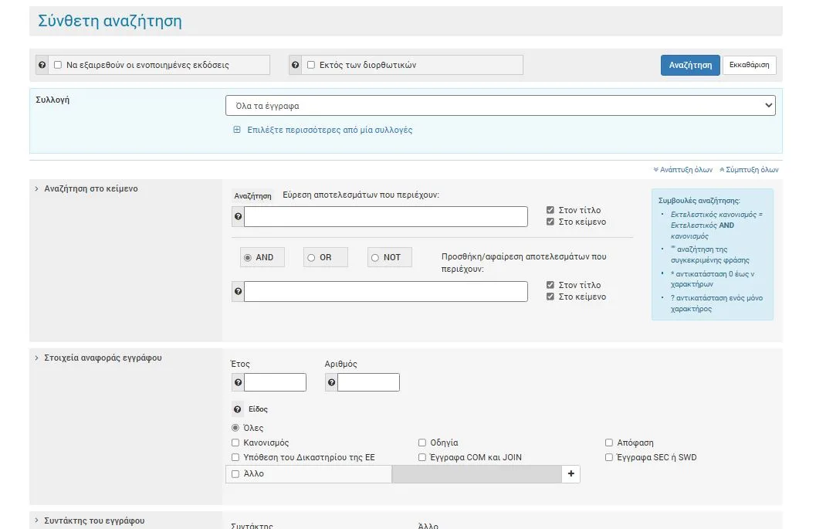Click Ανάπτυξη όλων to expand all sections
This screenshot has height=529, width=816.
coord(682,170)
